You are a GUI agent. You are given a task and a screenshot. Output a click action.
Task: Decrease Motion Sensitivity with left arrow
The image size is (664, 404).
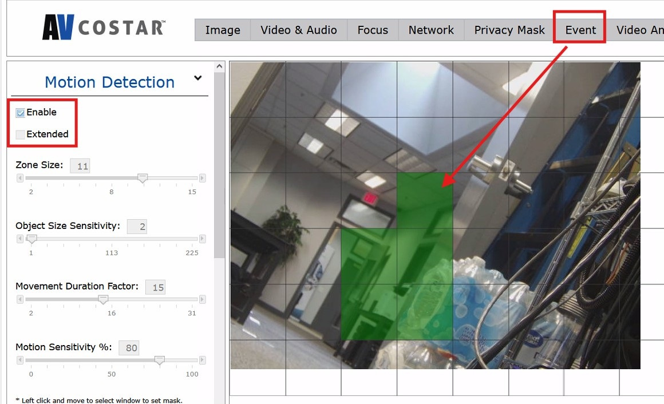(x=20, y=360)
